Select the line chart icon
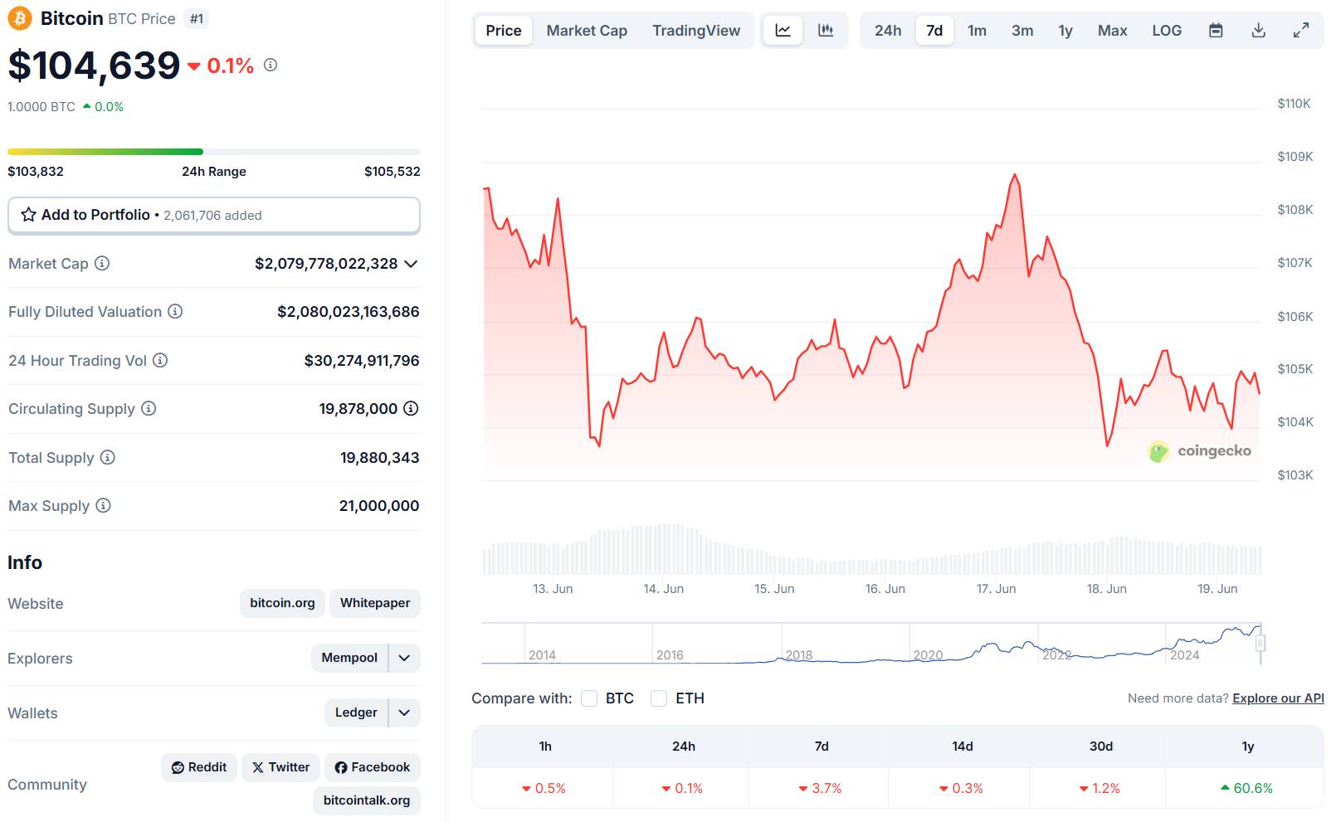 click(x=783, y=30)
